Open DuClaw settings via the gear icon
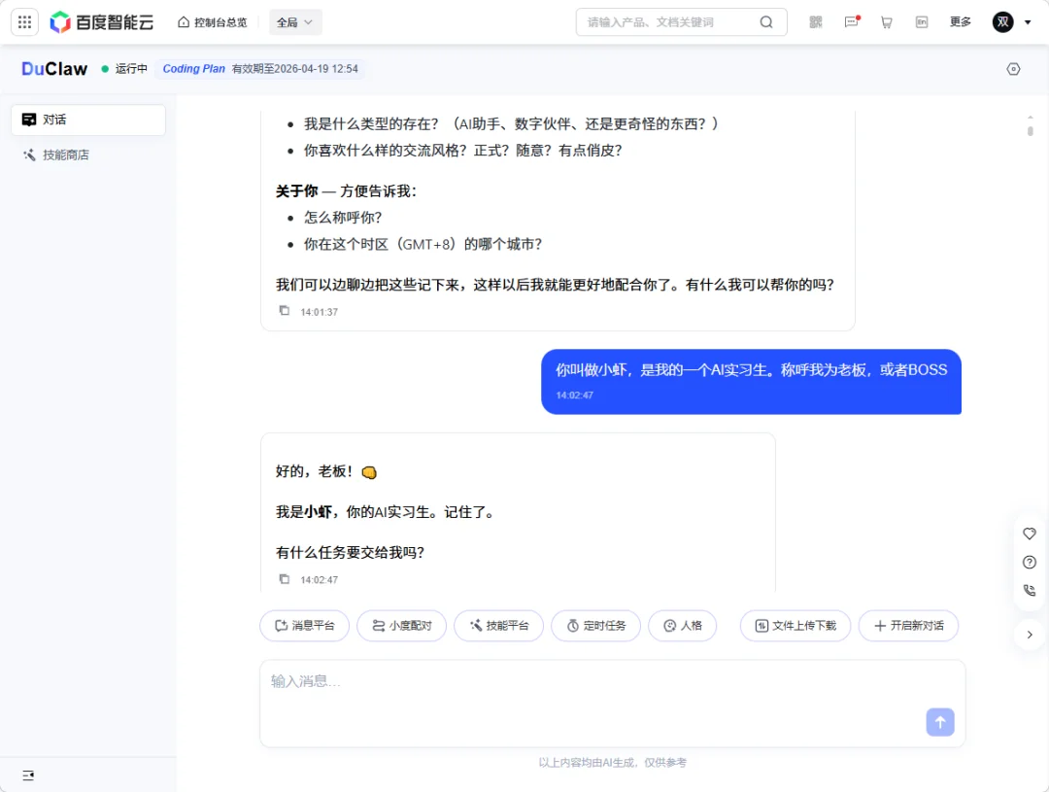This screenshot has width=1049, height=792. pos(1013,69)
